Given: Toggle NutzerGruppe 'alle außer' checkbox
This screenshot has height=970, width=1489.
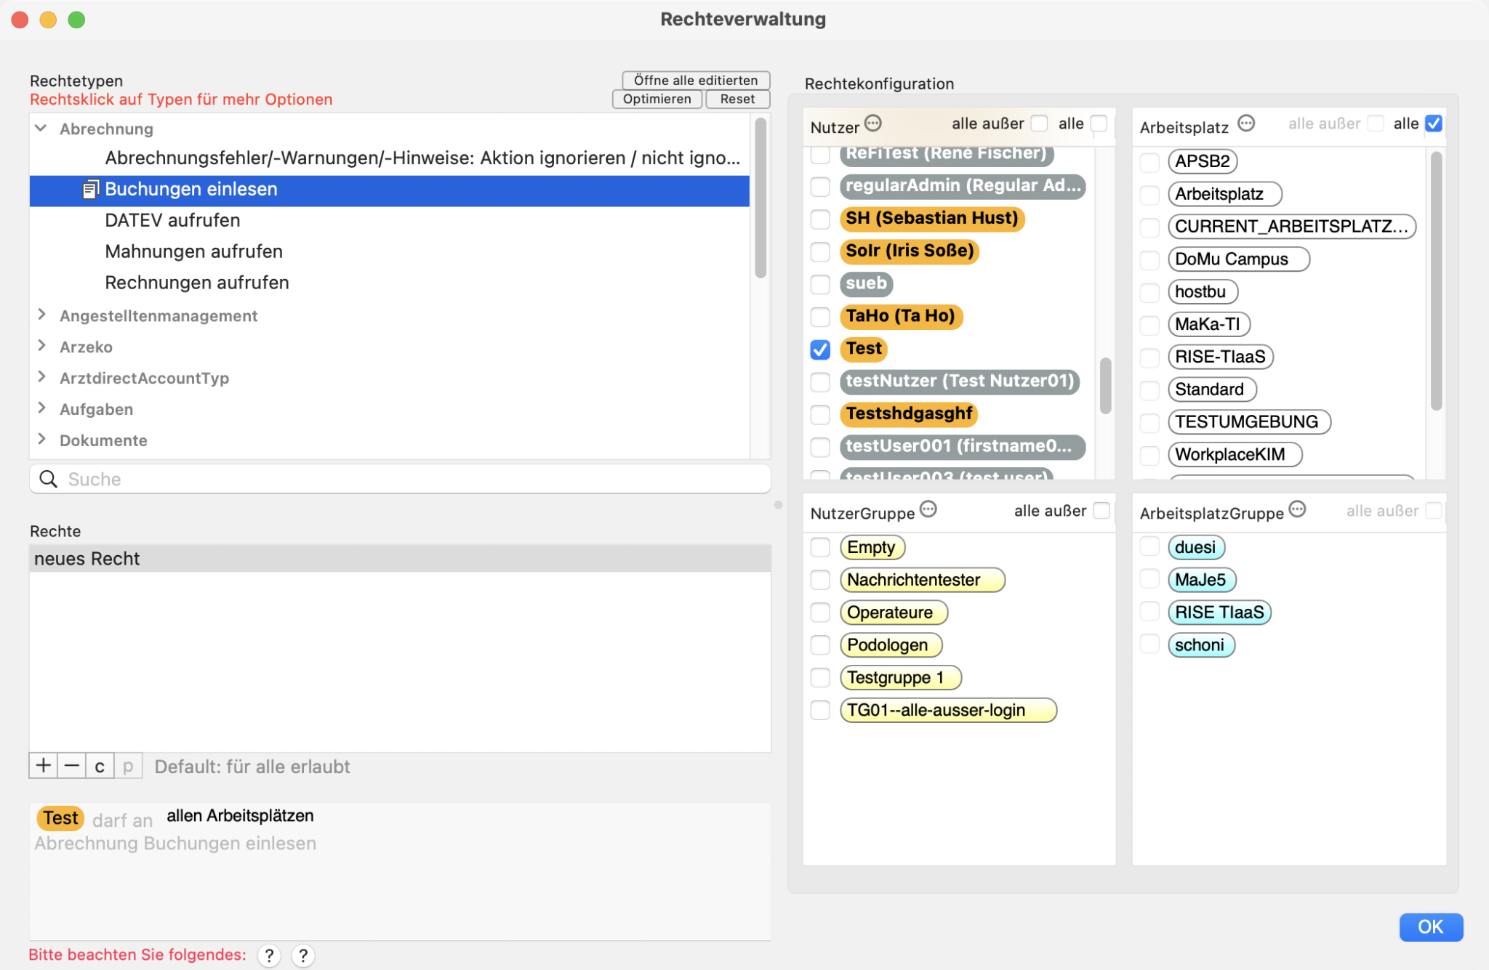Looking at the screenshot, I should click(1102, 511).
